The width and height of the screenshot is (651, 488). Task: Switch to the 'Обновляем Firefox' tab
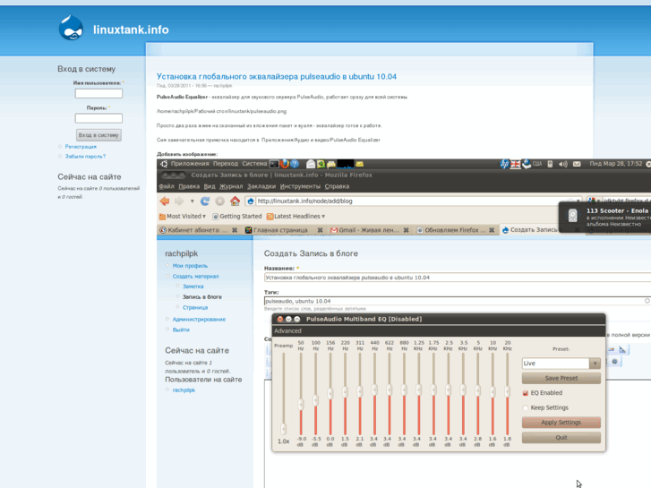point(456,230)
